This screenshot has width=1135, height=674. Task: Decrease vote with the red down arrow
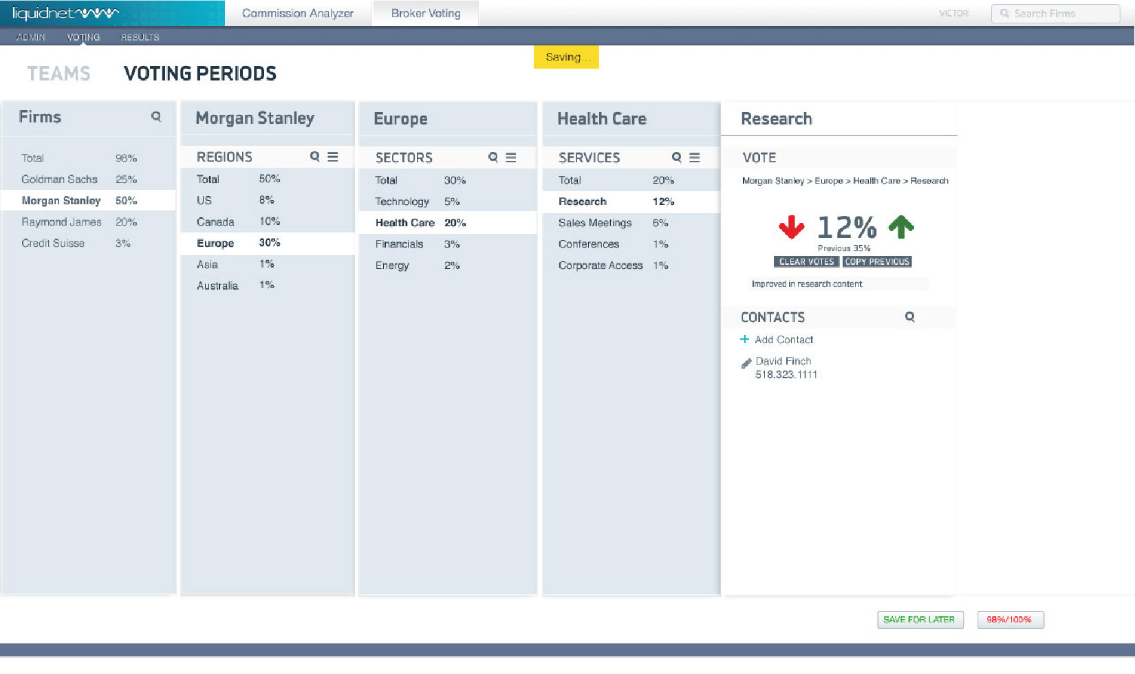click(x=792, y=227)
